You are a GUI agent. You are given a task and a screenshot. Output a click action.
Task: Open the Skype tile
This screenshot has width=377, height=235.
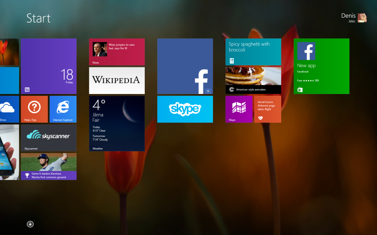[x=185, y=109]
